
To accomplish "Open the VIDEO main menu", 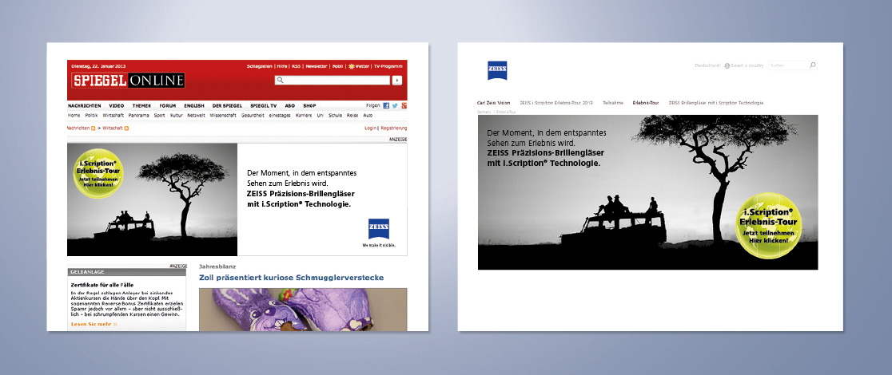I will (x=117, y=105).
